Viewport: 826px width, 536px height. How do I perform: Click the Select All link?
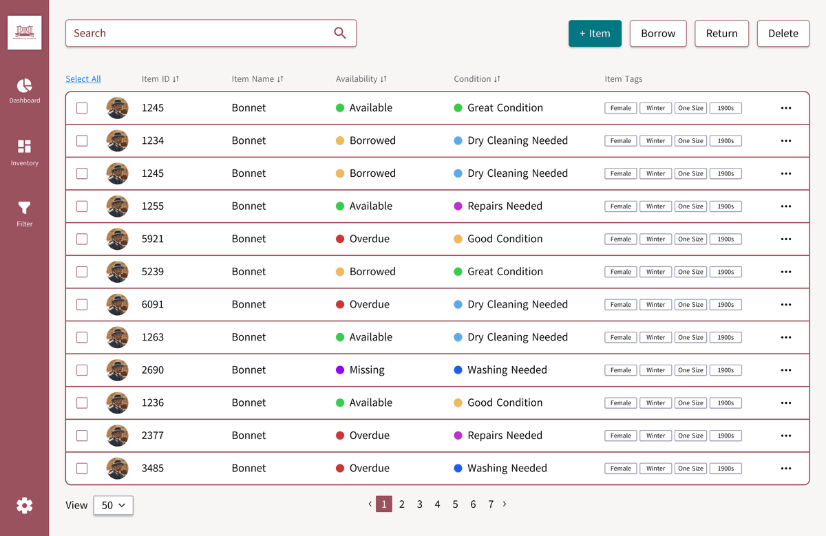(x=83, y=79)
